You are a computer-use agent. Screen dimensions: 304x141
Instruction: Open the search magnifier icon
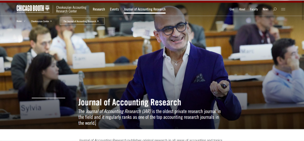coord(275,9)
